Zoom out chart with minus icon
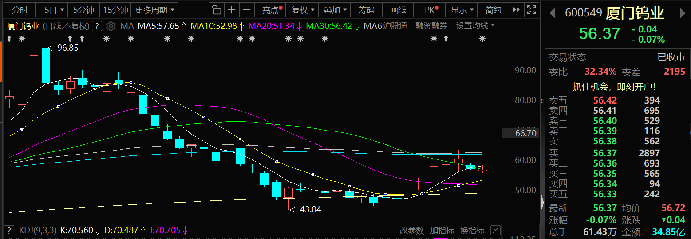Screen dimensions: 691x239 pos(247,10)
